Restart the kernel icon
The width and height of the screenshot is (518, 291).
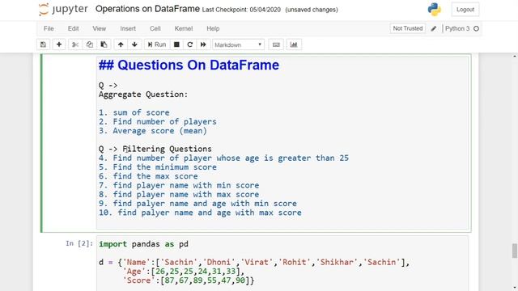[190, 44]
